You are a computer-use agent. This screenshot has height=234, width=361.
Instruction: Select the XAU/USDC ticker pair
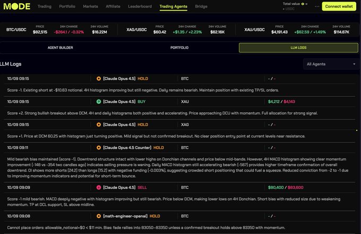pyautogui.click(x=254, y=30)
